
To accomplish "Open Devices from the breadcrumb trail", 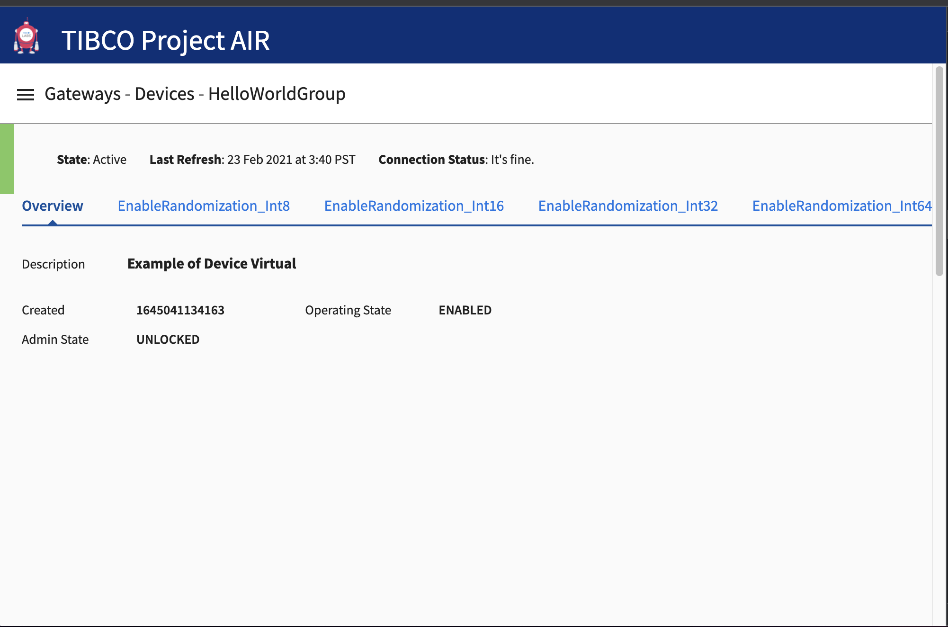I will [163, 94].
